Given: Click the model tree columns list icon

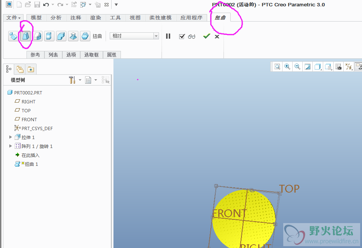Looking at the screenshot, I should click(x=88, y=80).
